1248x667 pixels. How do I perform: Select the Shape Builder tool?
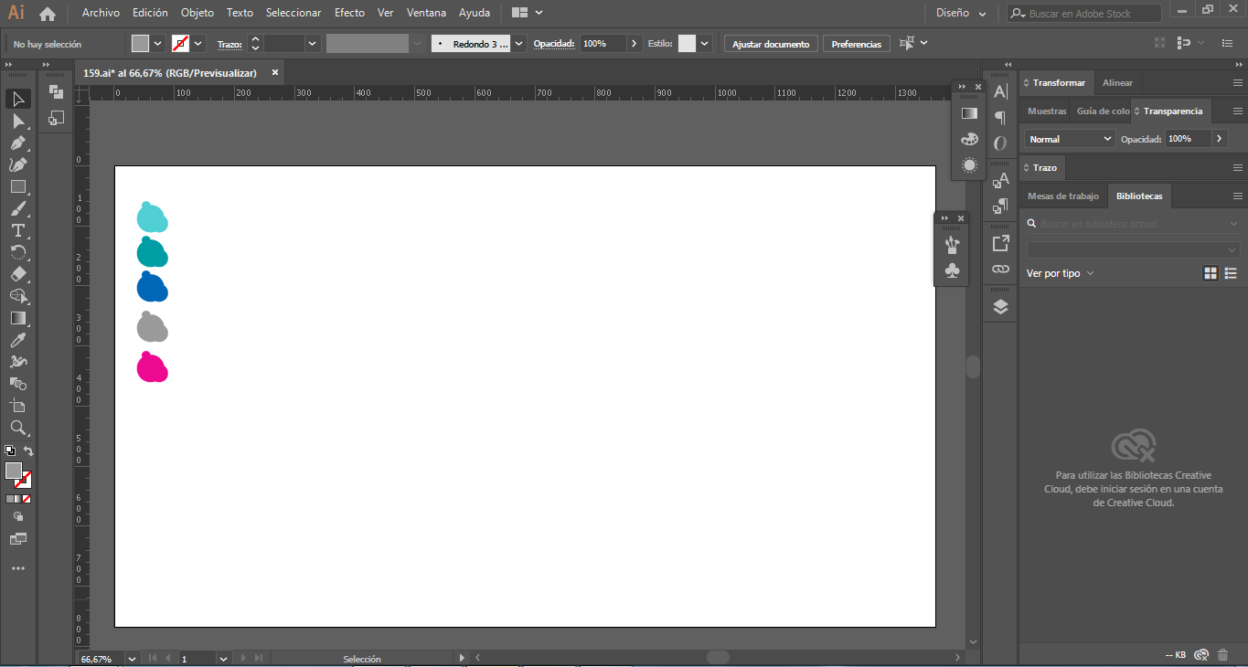[x=18, y=296]
